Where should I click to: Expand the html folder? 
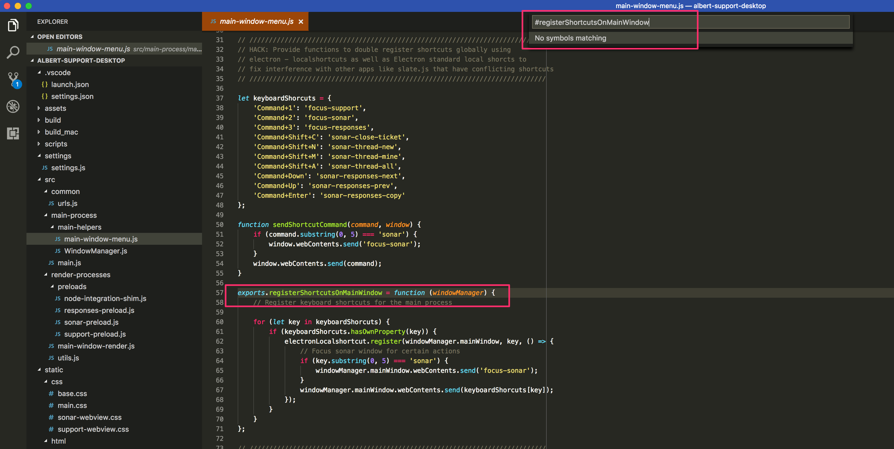45,441
